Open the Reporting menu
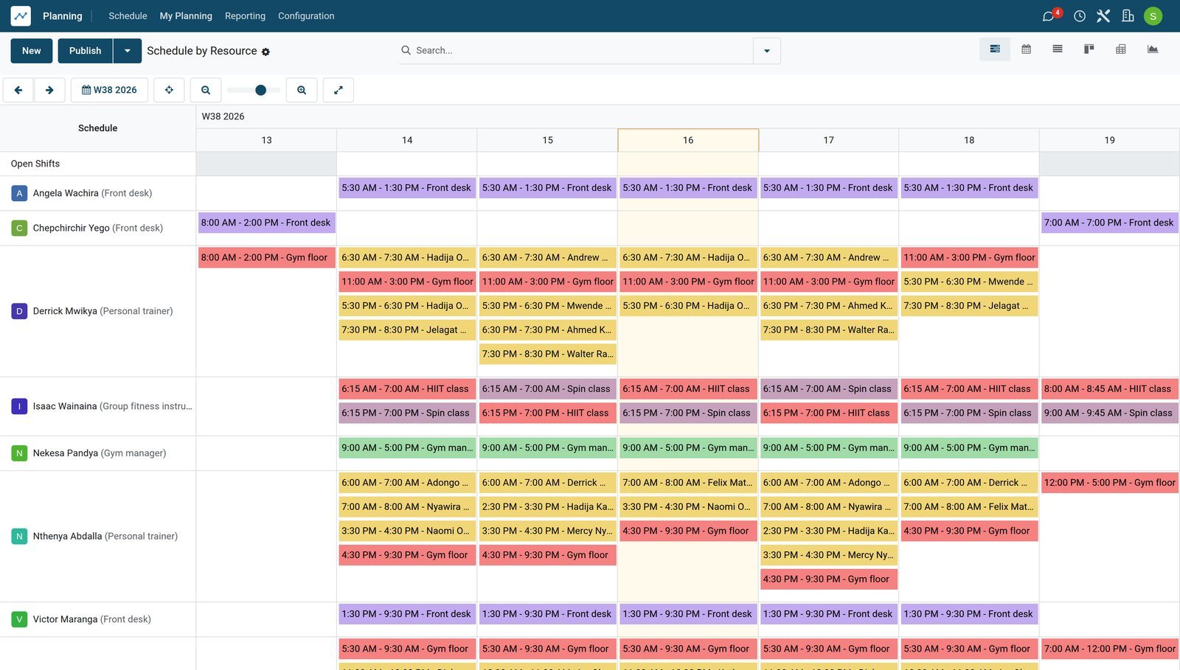 tap(245, 15)
